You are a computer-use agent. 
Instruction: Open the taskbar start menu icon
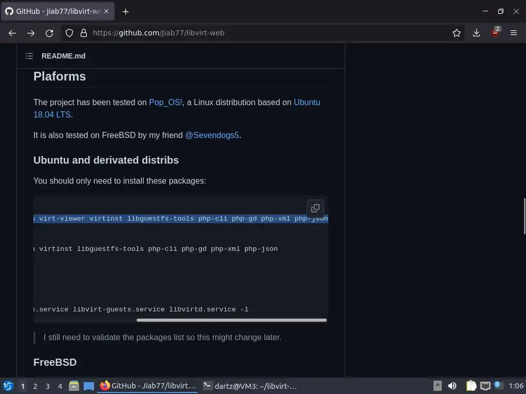click(x=8, y=386)
